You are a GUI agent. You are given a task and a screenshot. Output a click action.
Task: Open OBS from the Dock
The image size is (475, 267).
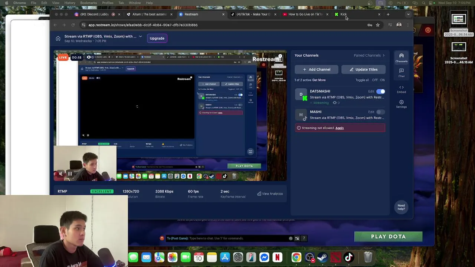309,257
